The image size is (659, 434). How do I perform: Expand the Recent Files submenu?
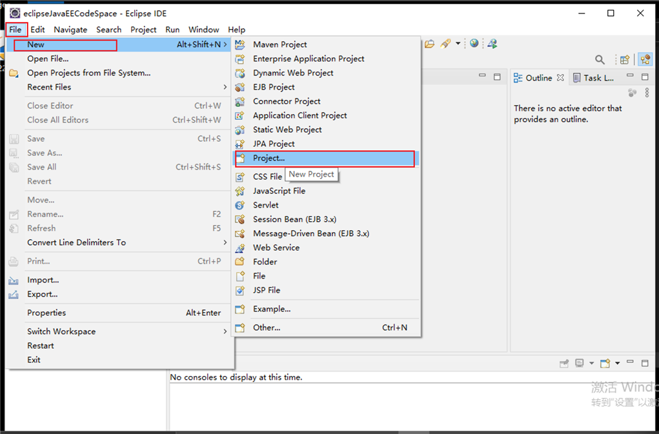tap(119, 87)
